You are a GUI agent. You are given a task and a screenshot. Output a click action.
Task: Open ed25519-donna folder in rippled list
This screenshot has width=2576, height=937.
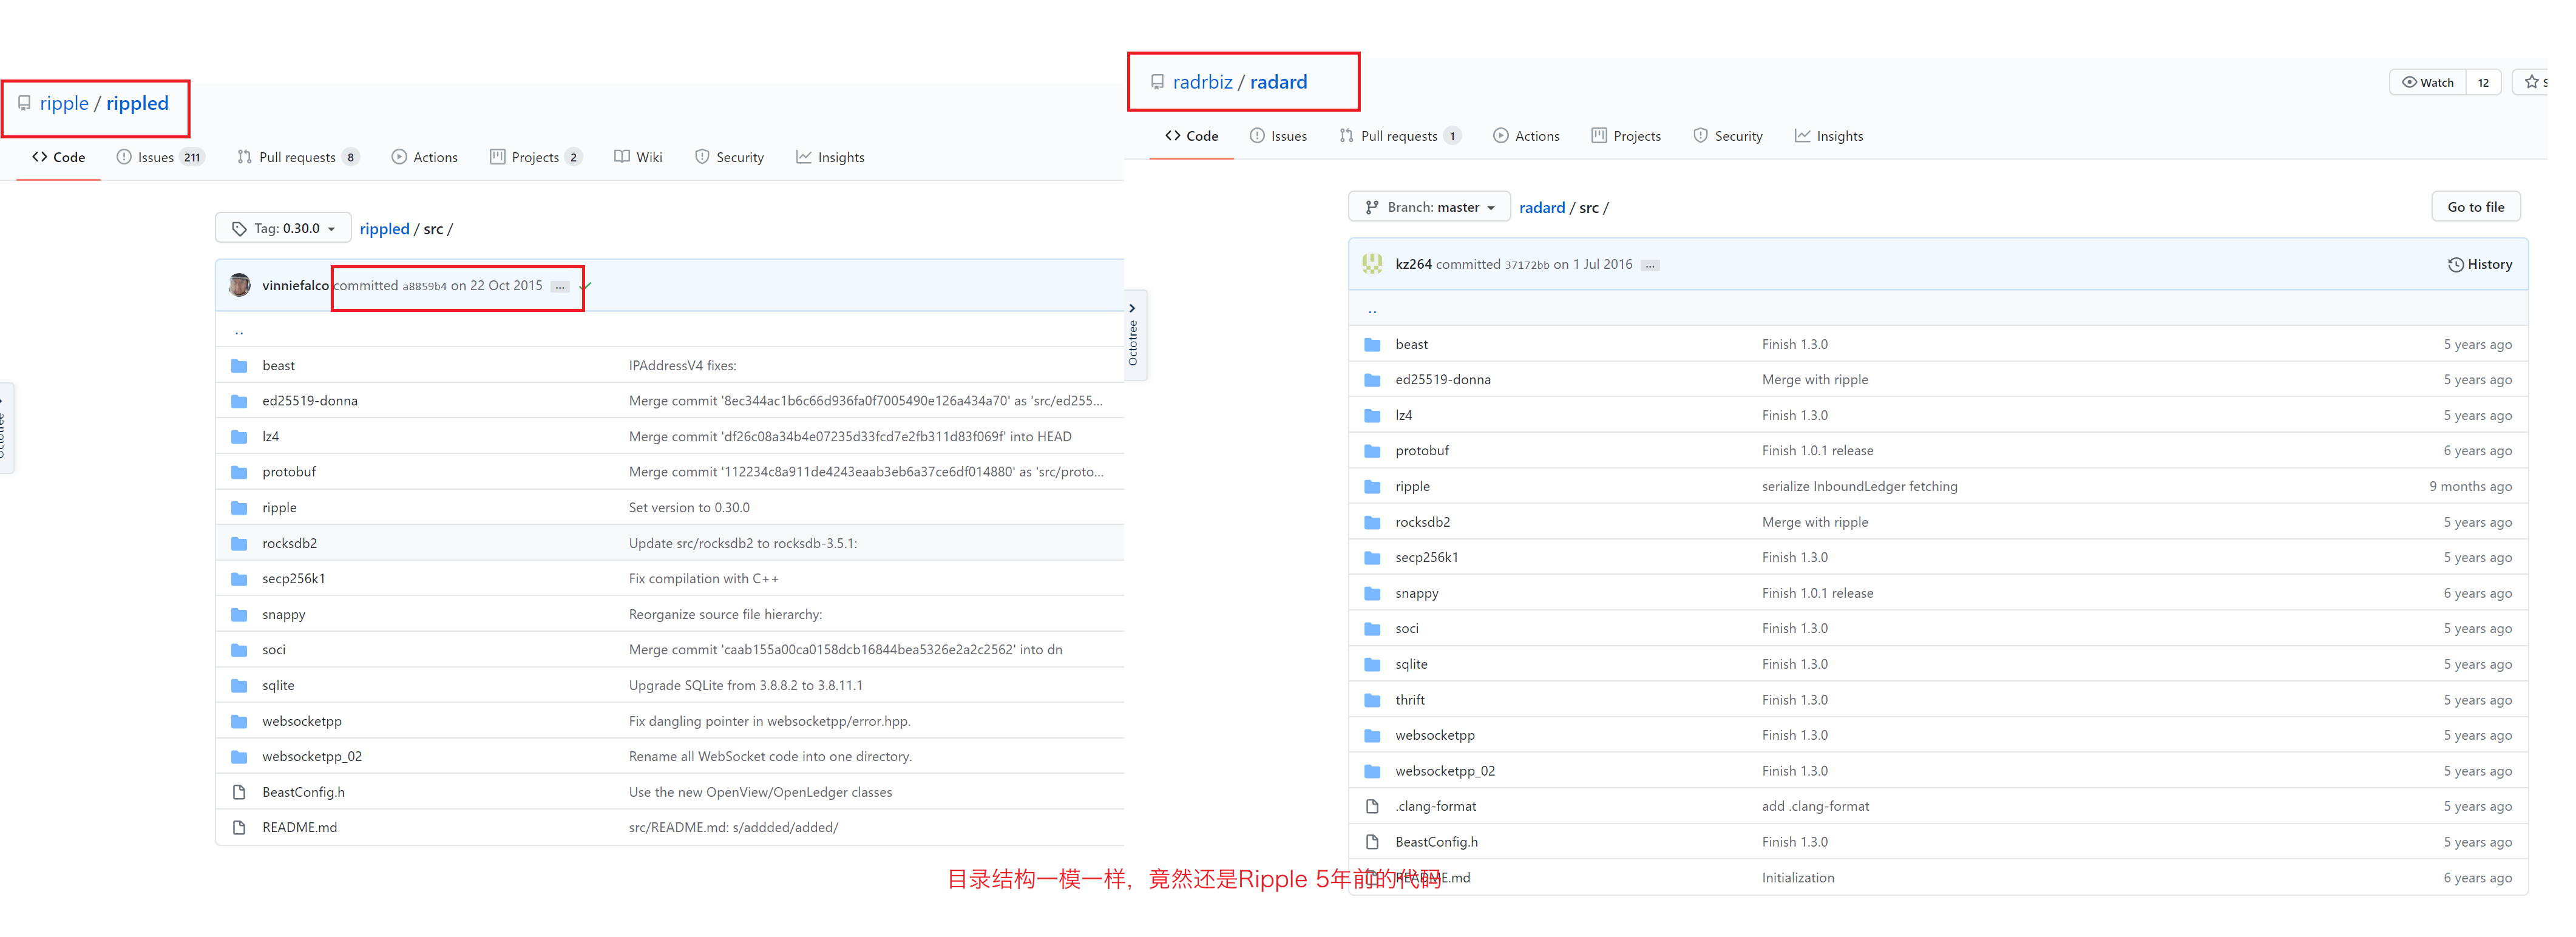[310, 401]
